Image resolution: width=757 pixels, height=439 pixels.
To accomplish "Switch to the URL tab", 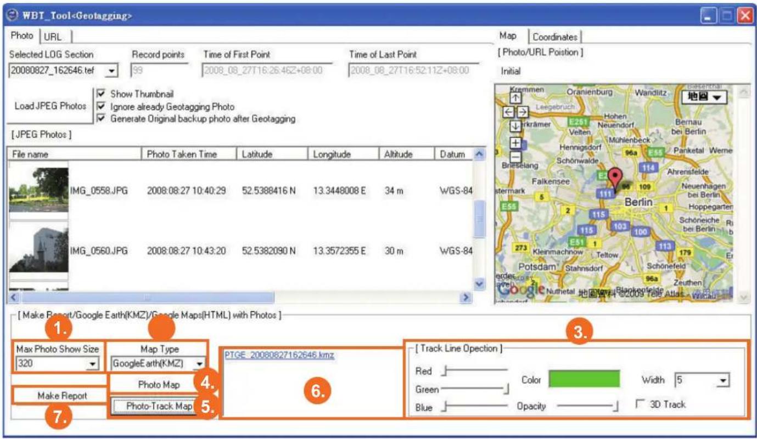I will pos(53,37).
